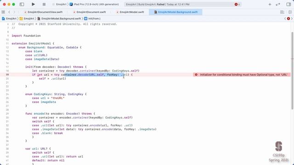
Task: Click the "import Foundation" line
Action: pyautogui.click(x=26, y=36)
